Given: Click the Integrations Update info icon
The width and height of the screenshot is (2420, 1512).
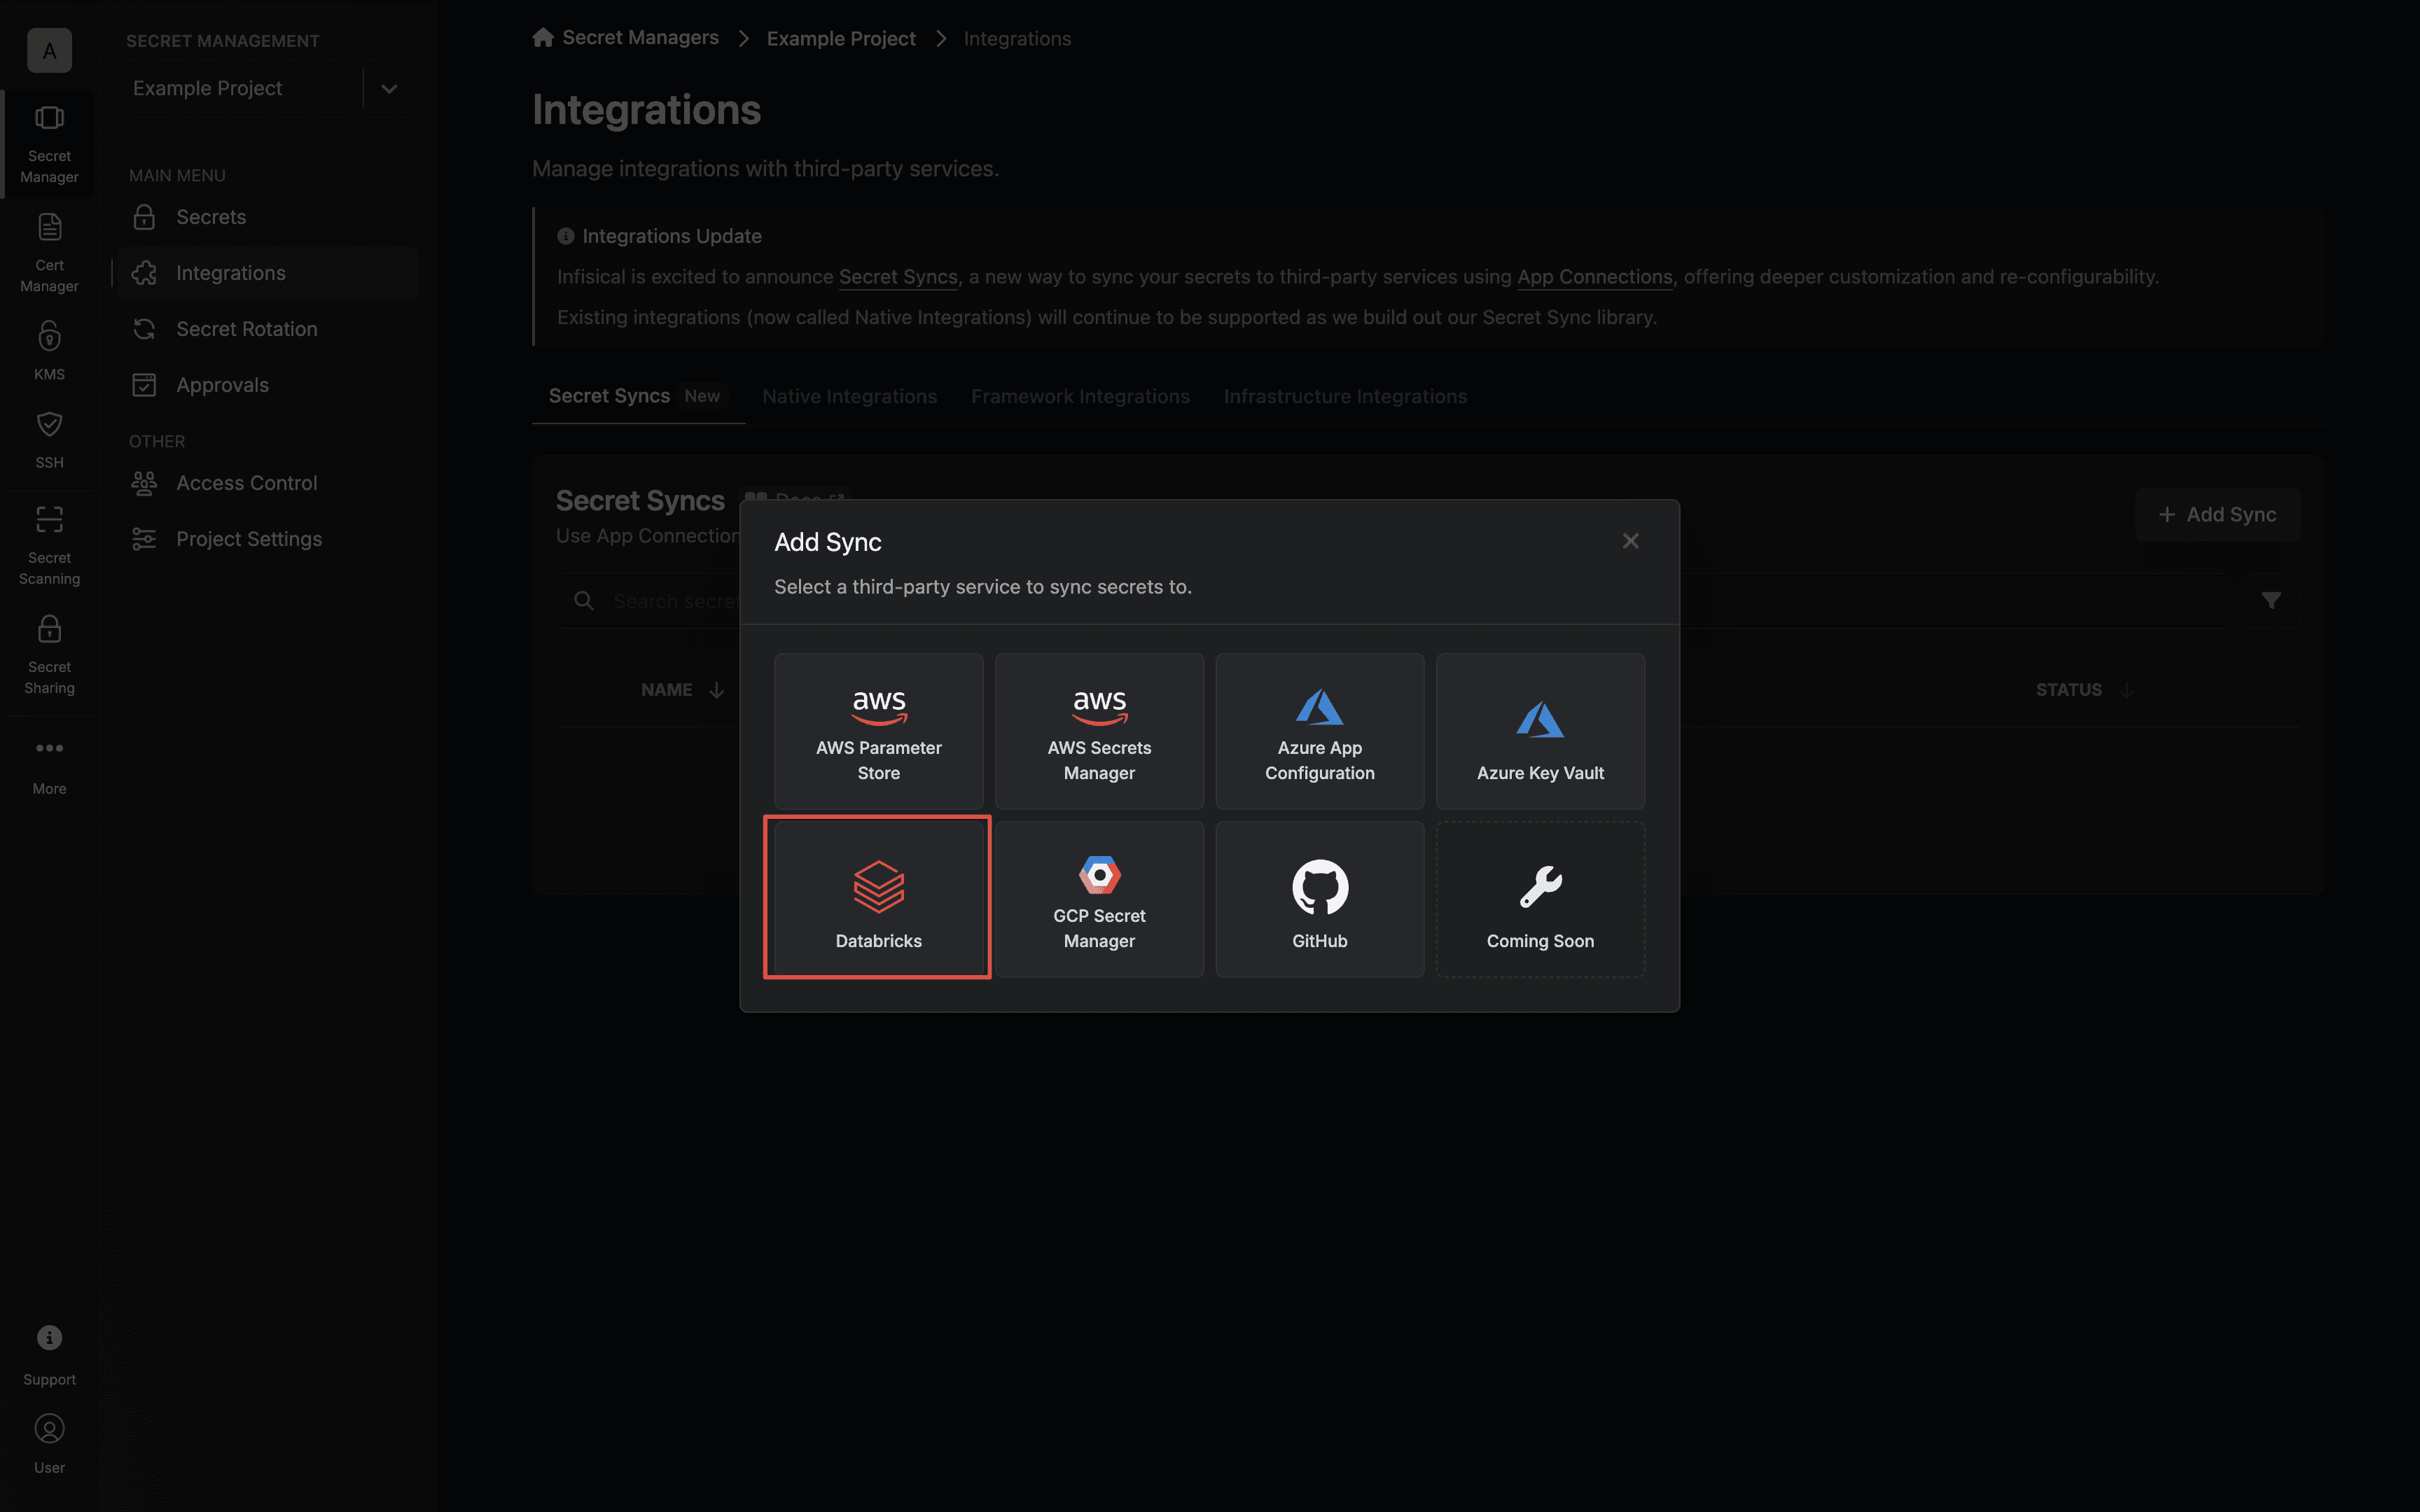Looking at the screenshot, I should 565,236.
